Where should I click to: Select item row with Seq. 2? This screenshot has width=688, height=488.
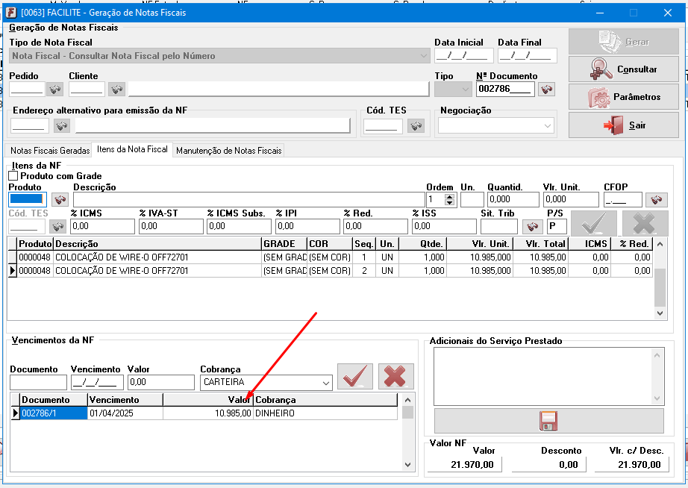(x=330, y=271)
